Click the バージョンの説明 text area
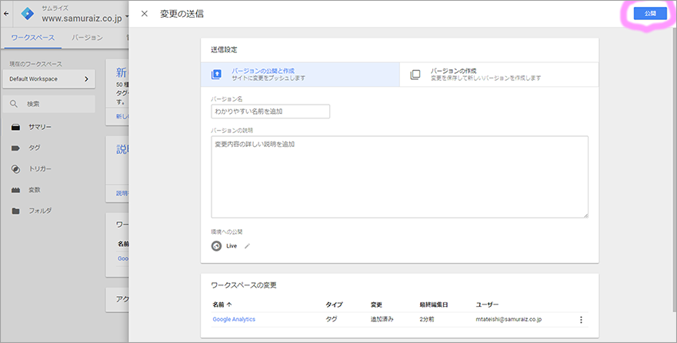Image resolution: width=677 pixels, height=343 pixels. 399,177
